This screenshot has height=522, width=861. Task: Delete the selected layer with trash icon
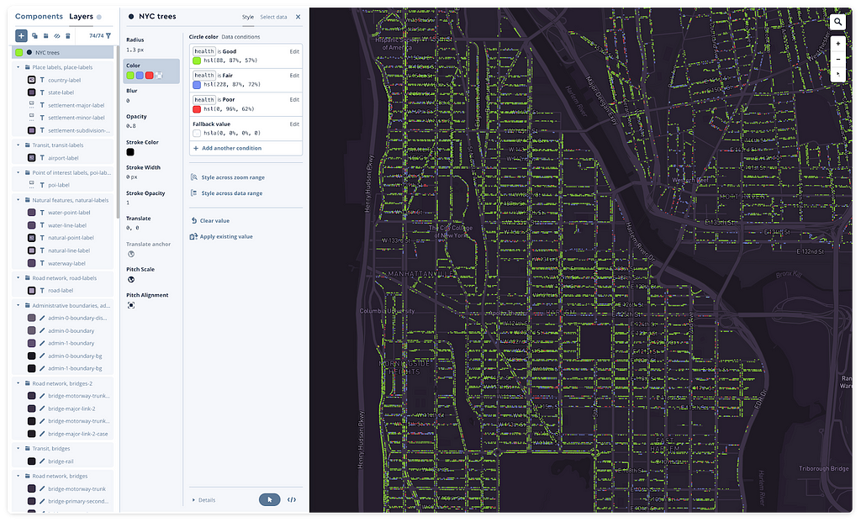pos(67,35)
